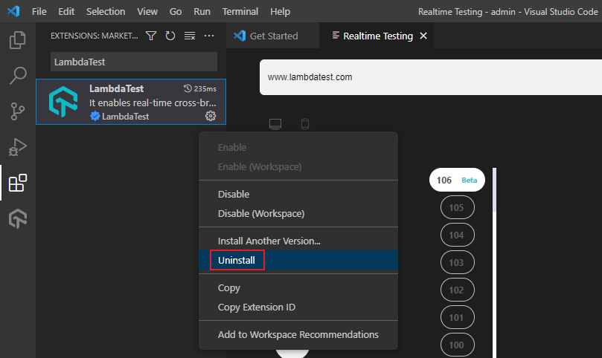This screenshot has height=358, width=602.
Task: Open Extensions views and more actions ellipsis
Action: click(209, 36)
